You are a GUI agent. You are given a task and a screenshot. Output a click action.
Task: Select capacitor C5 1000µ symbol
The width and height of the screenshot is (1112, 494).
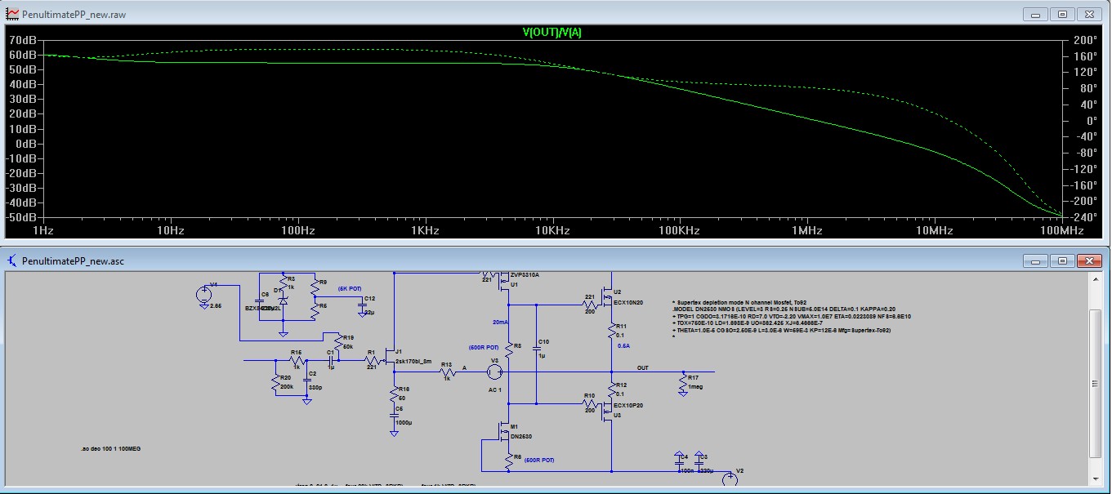click(x=395, y=417)
